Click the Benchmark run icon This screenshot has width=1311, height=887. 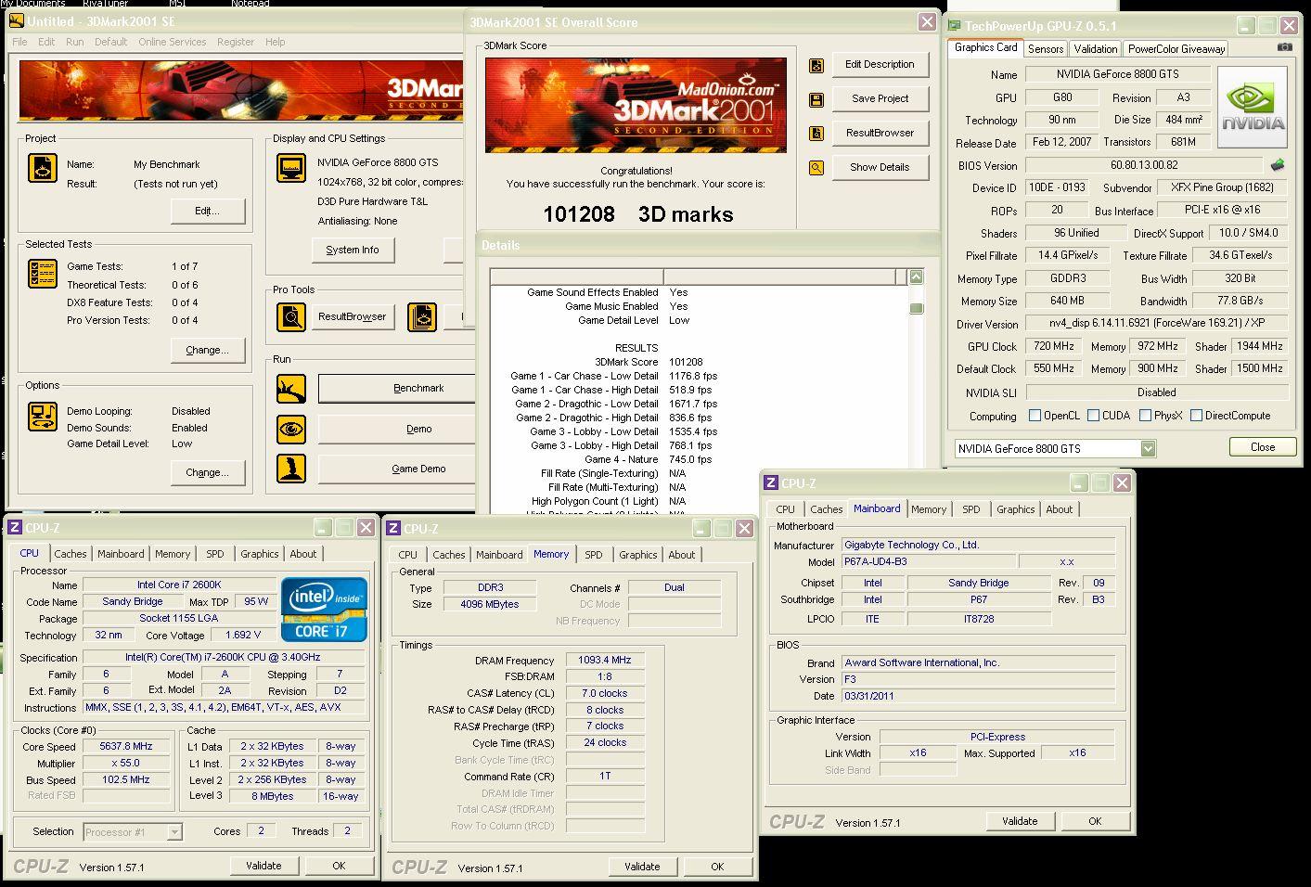click(x=291, y=388)
